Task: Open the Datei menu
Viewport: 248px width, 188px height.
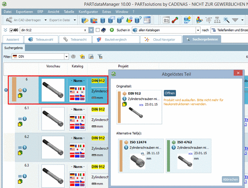Action: (x=8, y=12)
